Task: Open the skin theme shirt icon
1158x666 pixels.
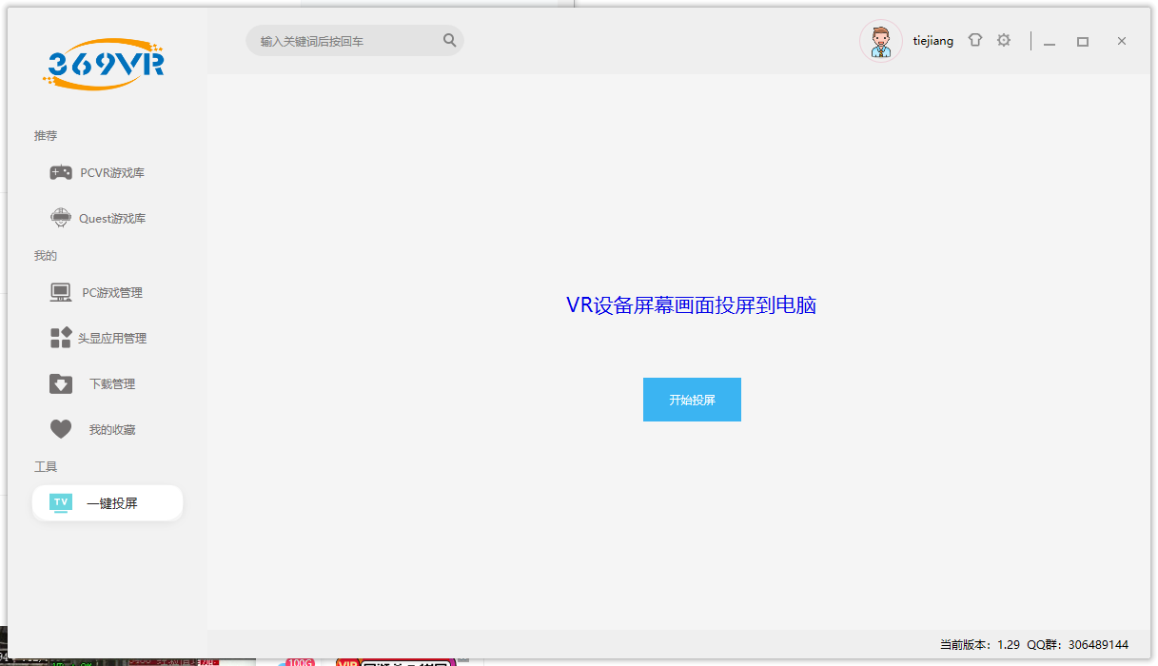Action: click(974, 41)
